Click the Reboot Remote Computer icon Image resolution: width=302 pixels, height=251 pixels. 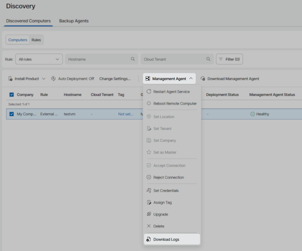[x=149, y=103]
